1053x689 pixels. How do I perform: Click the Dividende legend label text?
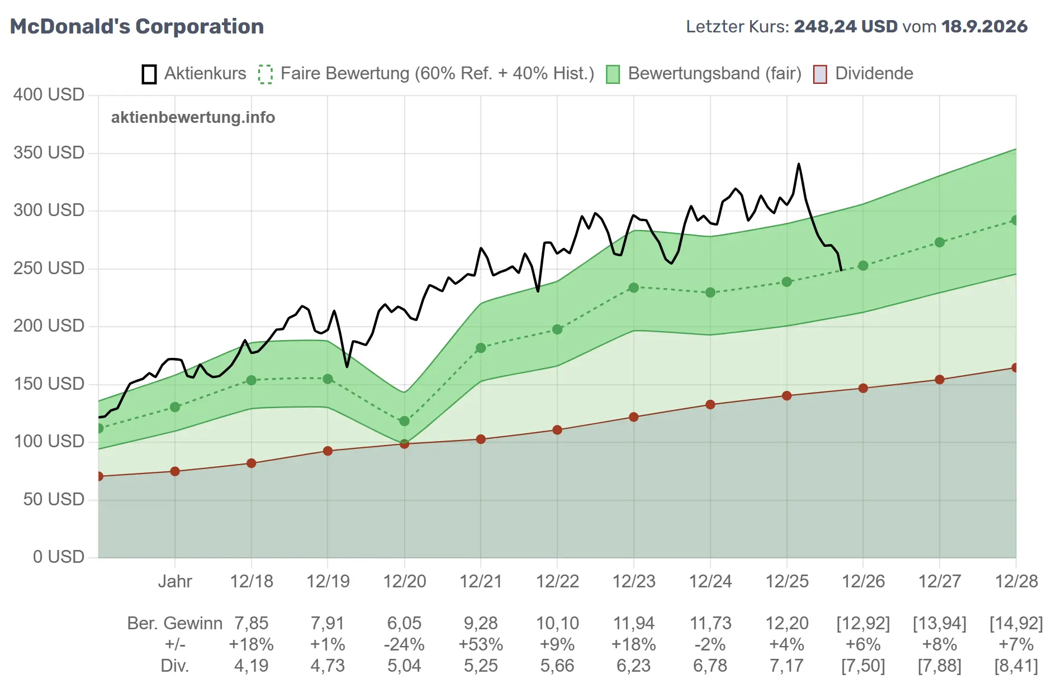pyautogui.click(x=874, y=74)
